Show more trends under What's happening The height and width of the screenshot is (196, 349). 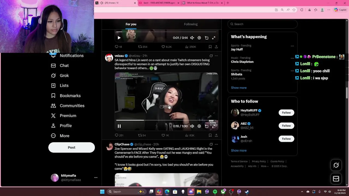(239, 88)
